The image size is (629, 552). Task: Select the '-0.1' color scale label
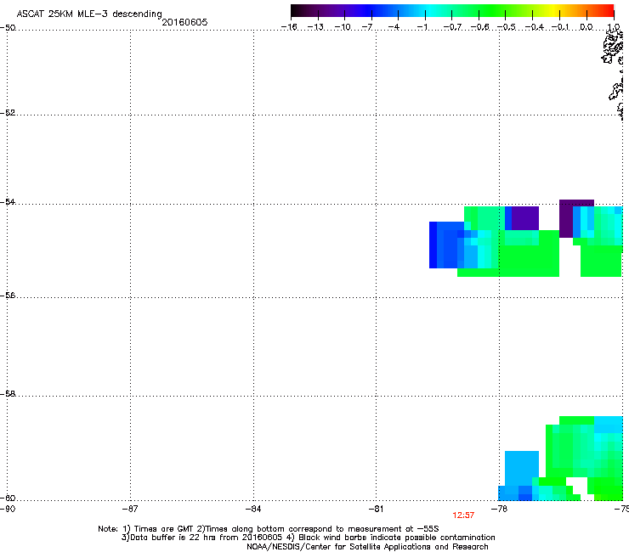(x=560, y=27)
